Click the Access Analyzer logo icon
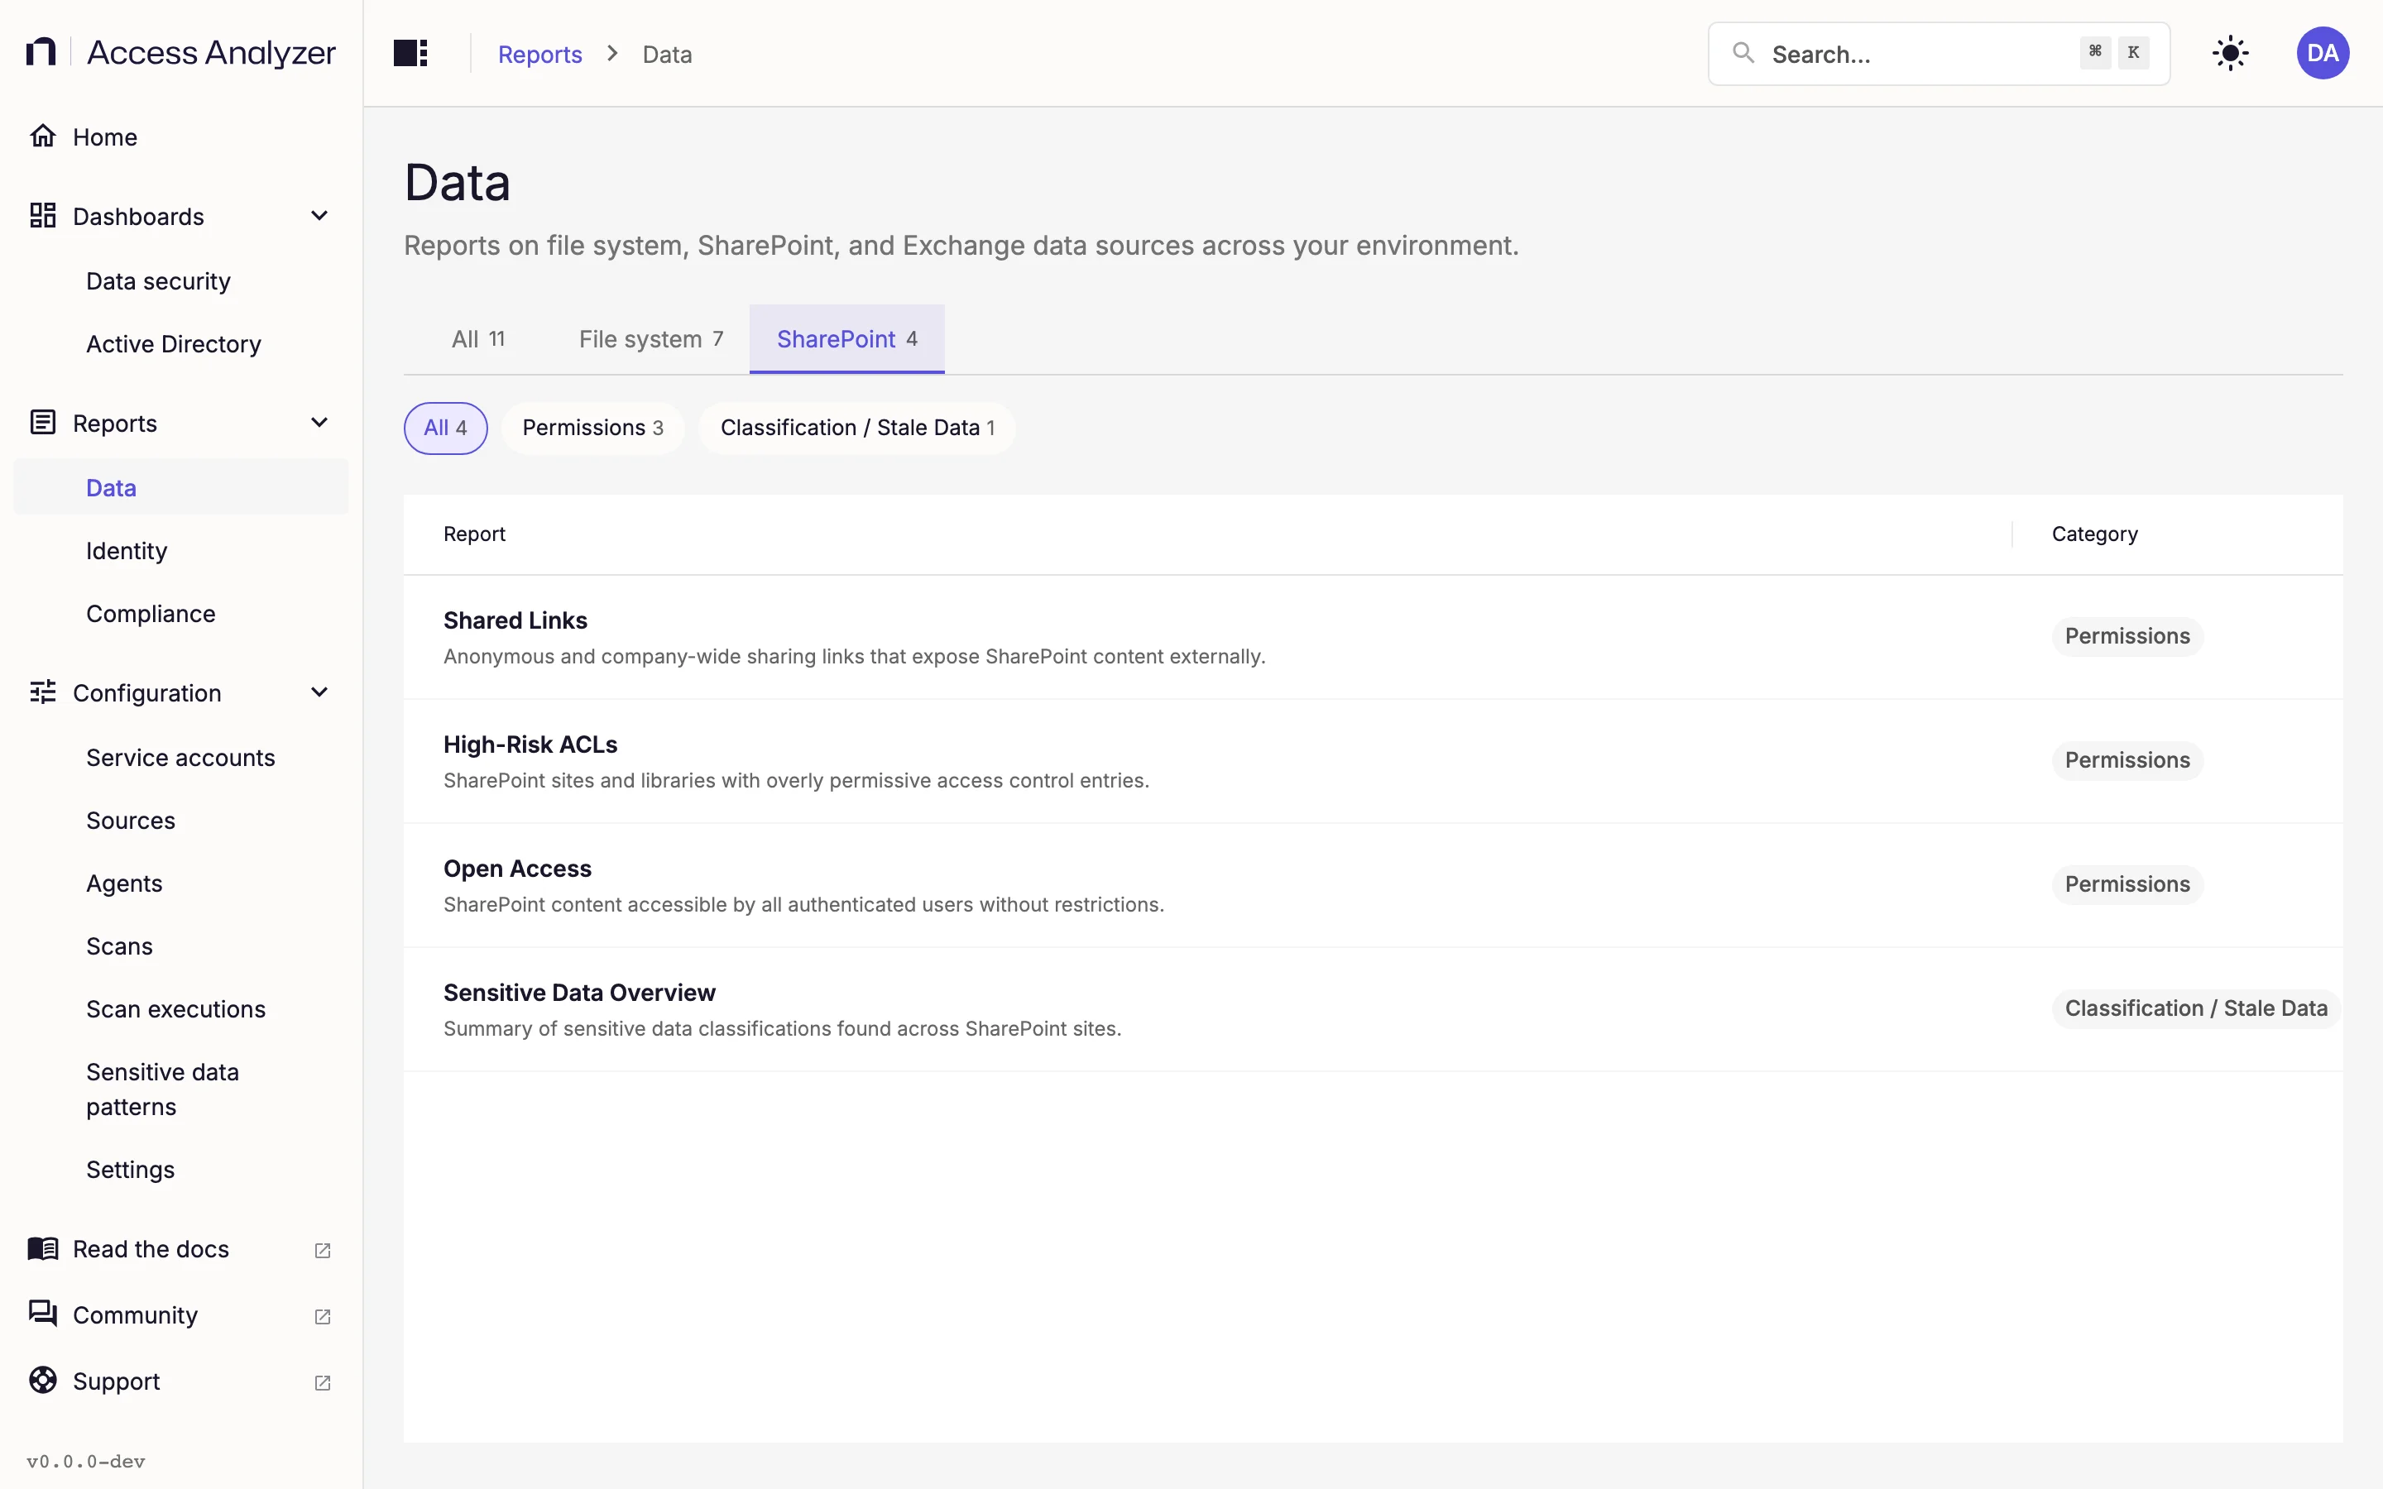 coord(41,52)
